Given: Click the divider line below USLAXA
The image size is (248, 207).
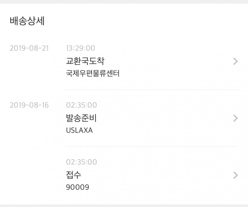Looking at the screenshot, I should tap(152, 147).
